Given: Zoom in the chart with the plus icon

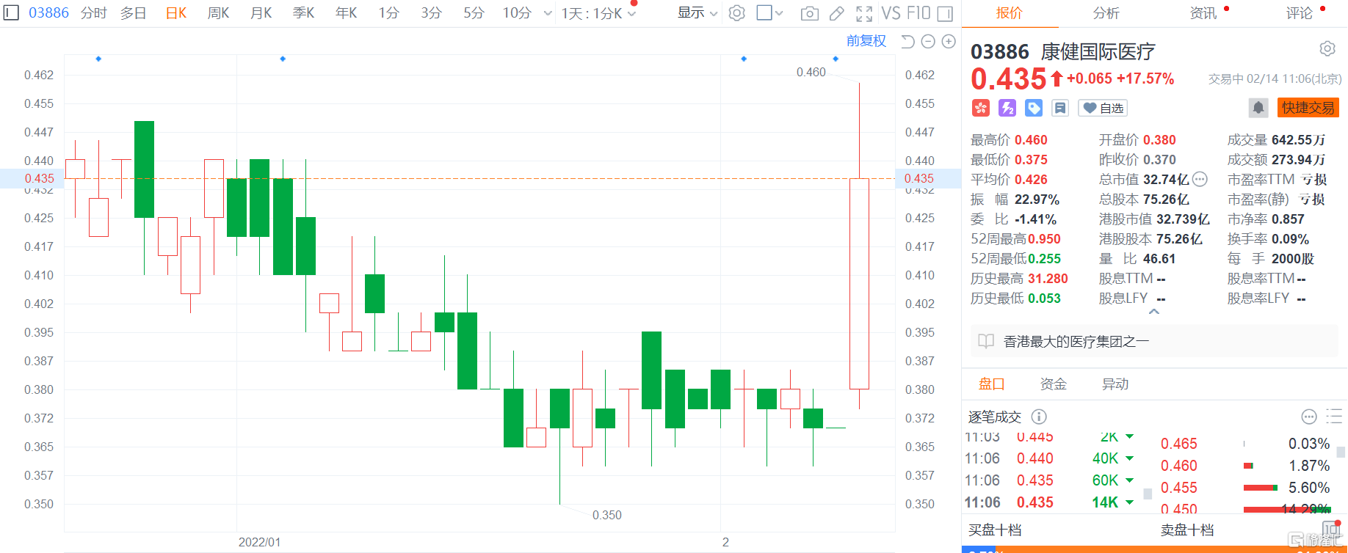Looking at the screenshot, I should coord(949,42).
